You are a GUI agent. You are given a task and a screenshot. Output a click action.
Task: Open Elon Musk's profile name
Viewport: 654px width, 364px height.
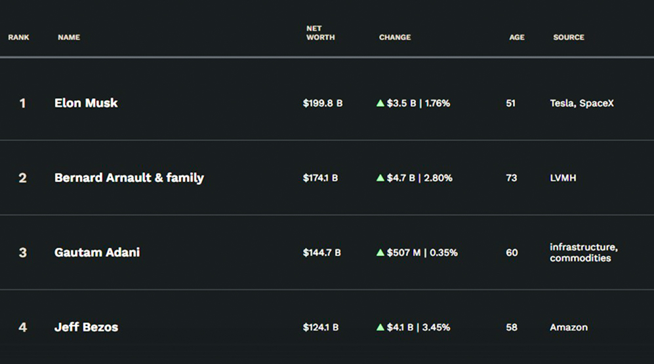86,103
